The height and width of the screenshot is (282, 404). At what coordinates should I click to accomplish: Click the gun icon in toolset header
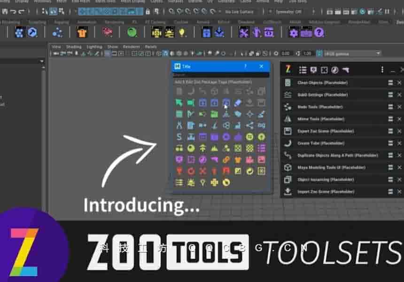tap(345, 70)
